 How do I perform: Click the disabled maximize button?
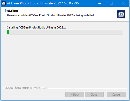click(111, 3)
